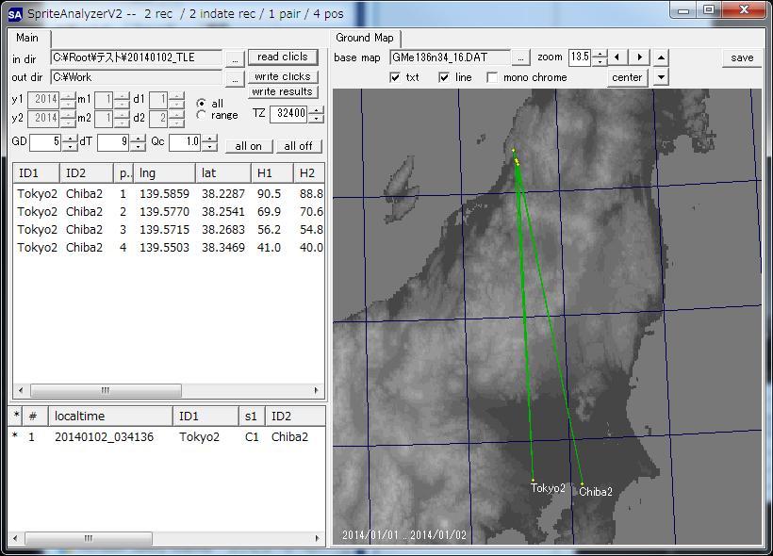Select the range radio button
This screenshot has width=773, height=556.
point(201,115)
